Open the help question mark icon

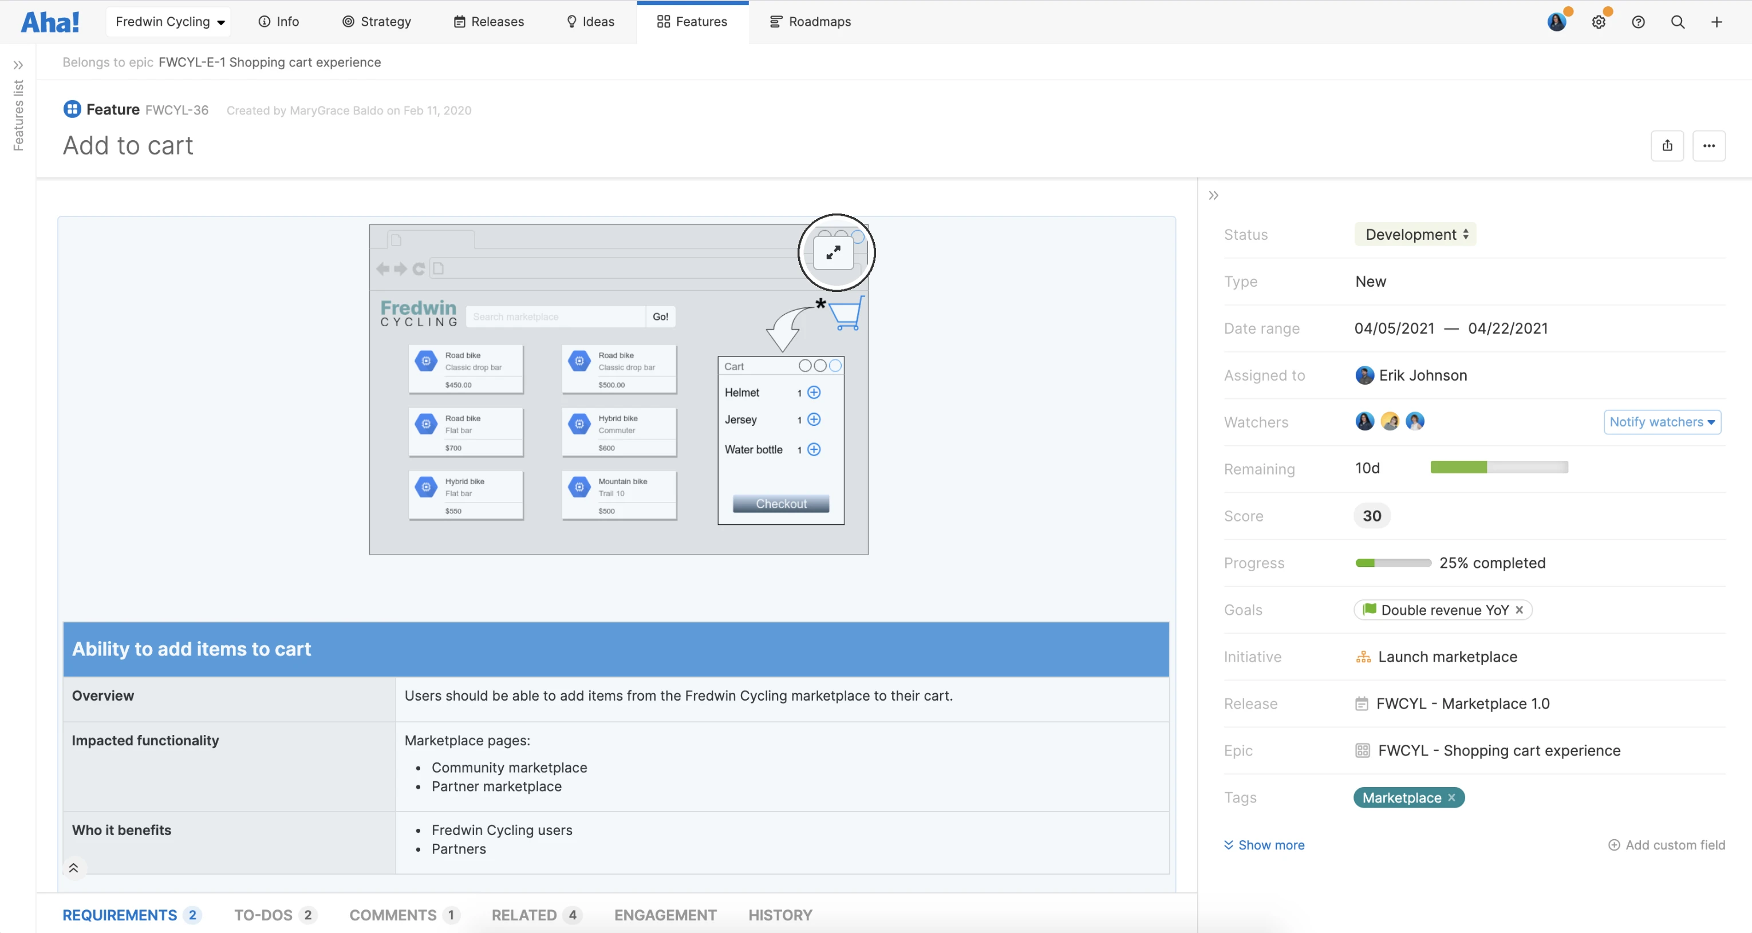(x=1637, y=22)
